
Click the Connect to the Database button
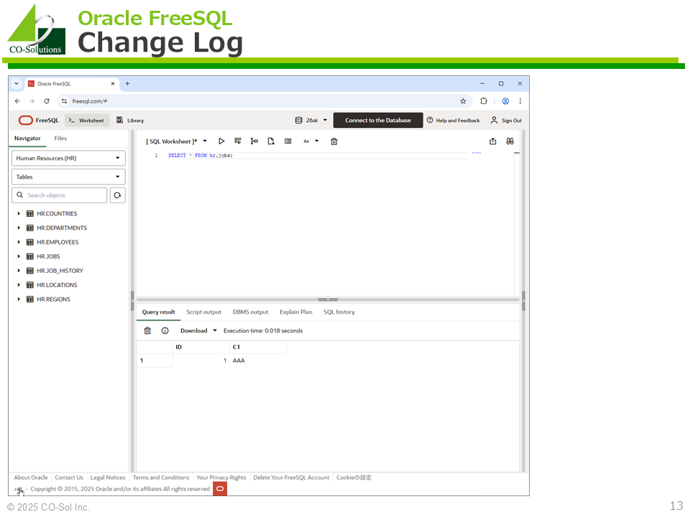[377, 121]
